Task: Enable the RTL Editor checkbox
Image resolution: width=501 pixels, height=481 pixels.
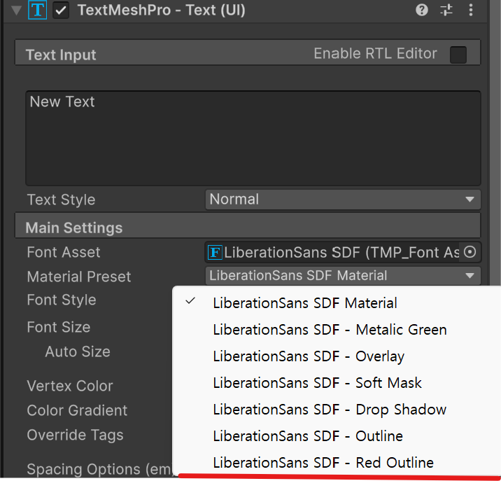Action: click(x=458, y=55)
